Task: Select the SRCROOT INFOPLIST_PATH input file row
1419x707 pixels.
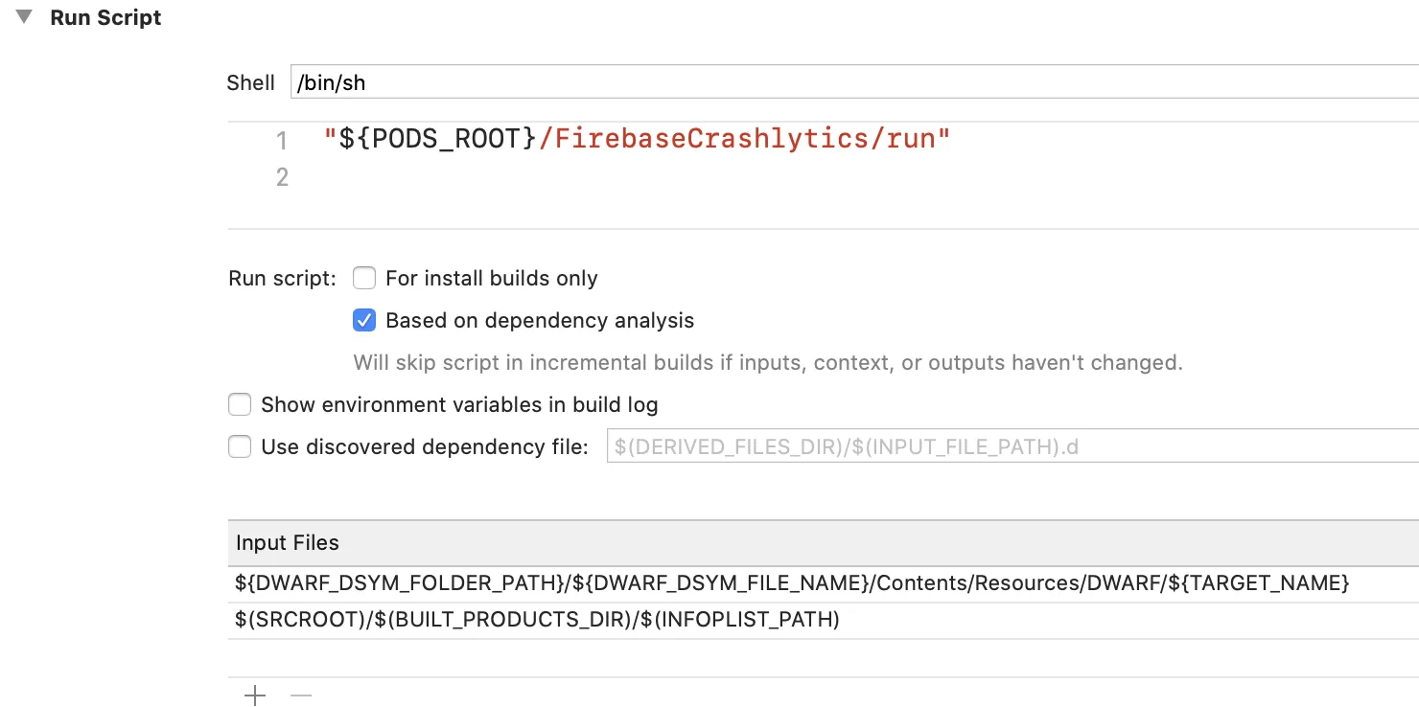Action: 824,620
